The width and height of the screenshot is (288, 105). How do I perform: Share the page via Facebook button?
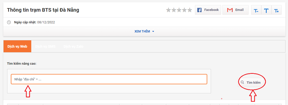208,10
